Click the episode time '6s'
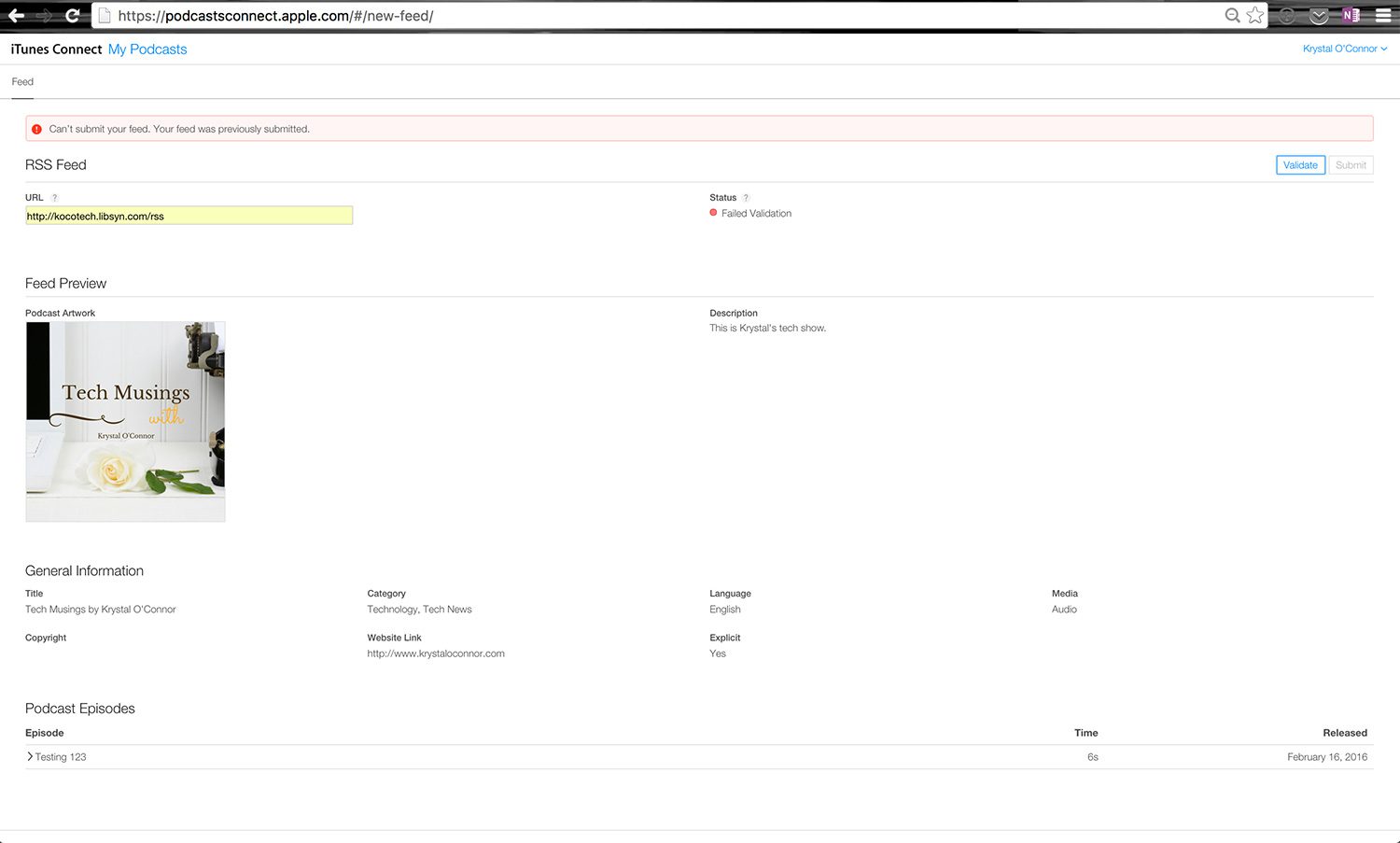This screenshot has height=843, width=1400. pyautogui.click(x=1092, y=757)
